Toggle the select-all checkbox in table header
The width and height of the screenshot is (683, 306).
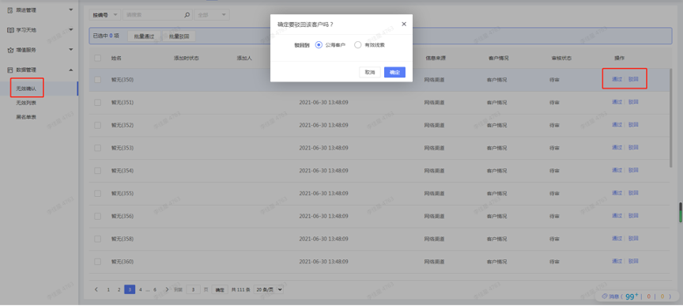(x=97, y=58)
